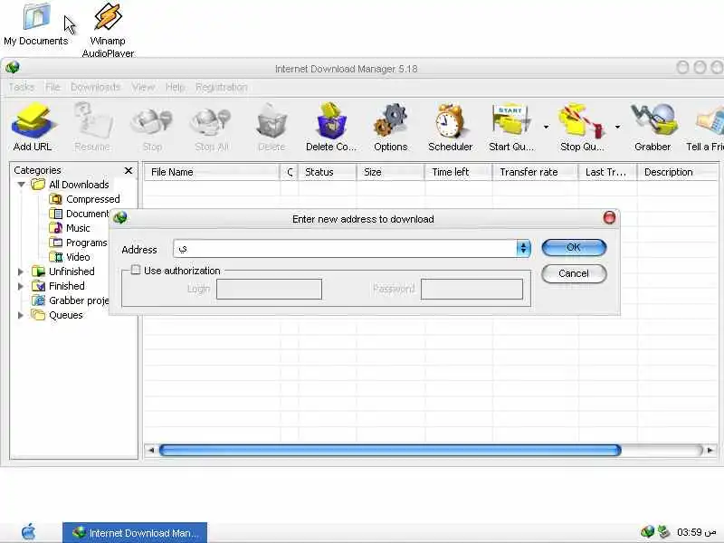This screenshot has height=543, width=724.
Task: Click the scrollbar left arrow
Action: (x=150, y=450)
